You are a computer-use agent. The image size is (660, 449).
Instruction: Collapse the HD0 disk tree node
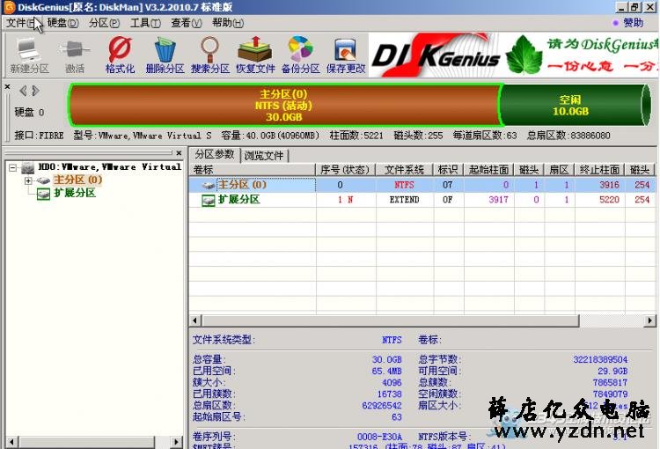12,167
